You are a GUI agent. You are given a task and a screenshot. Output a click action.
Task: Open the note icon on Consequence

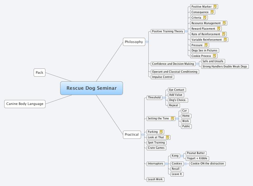(x=212, y=12)
